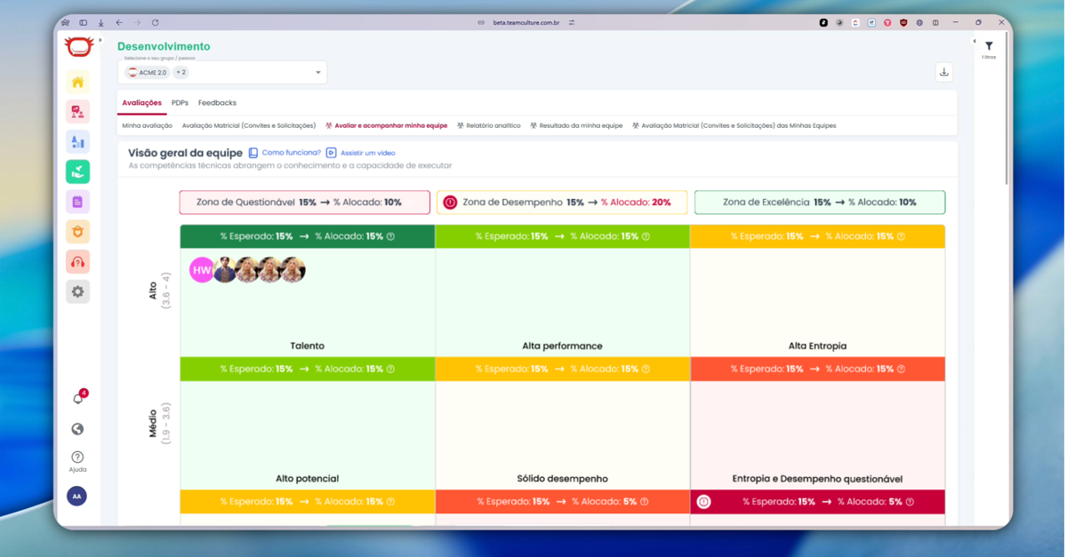Click the help icon in Sólido desempenho header

pos(646,370)
